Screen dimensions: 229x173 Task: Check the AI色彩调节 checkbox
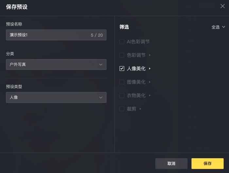[122, 42]
